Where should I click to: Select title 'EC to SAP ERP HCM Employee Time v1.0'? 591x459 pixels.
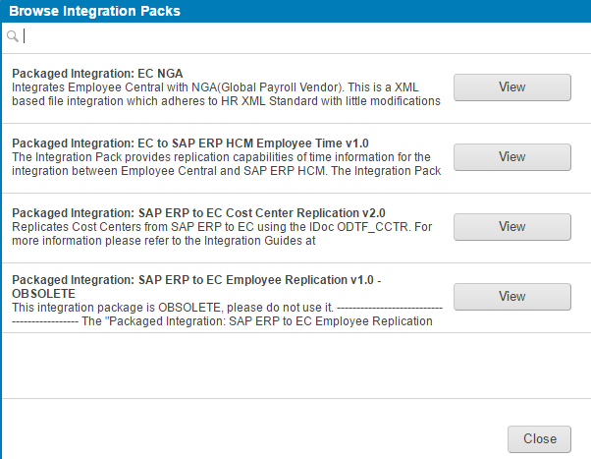(190, 143)
